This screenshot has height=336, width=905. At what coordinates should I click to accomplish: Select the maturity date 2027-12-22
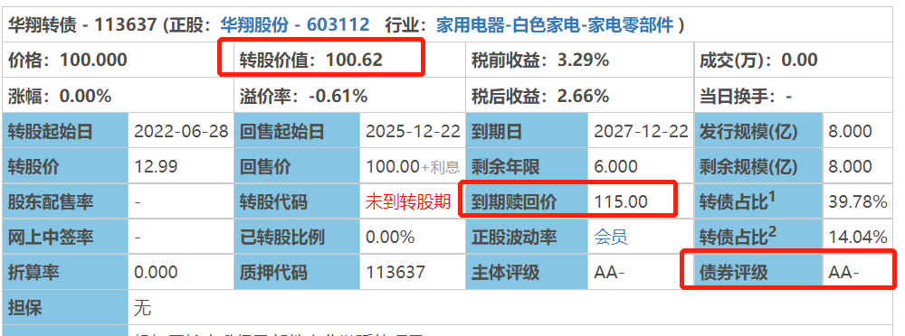(x=642, y=131)
